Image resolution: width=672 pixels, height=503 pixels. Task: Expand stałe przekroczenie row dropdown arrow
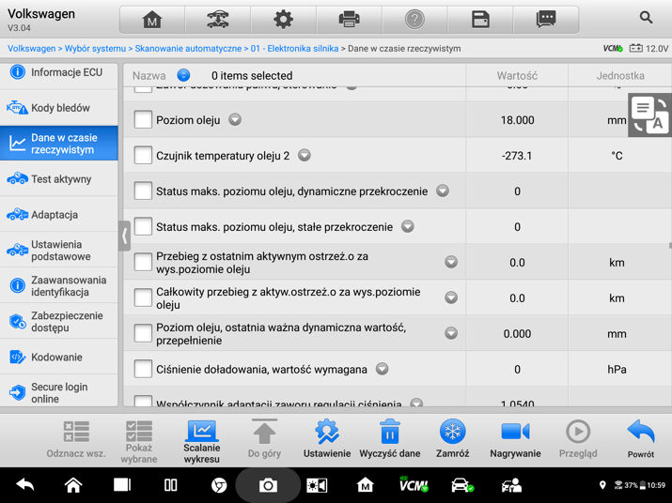[408, 226]
